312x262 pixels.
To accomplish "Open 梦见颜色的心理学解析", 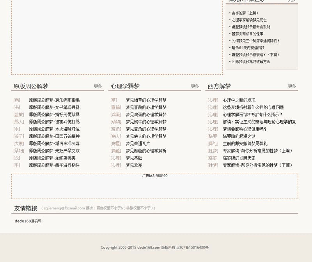I will [146, 151].
